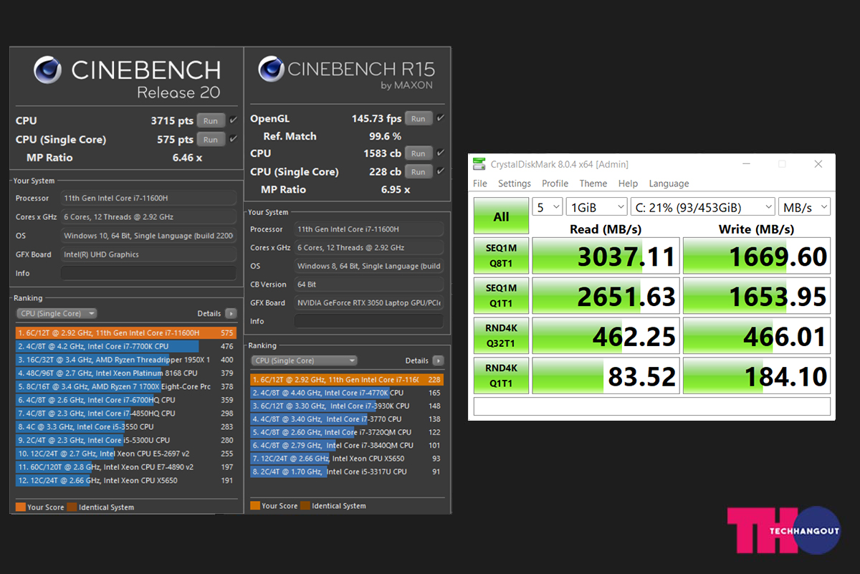Open the test count dropdown showing 5
This screenshot has width=860, height=574.
pos(548,207)
